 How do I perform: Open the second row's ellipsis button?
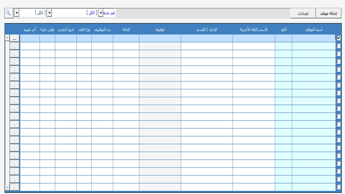(15, 46)
